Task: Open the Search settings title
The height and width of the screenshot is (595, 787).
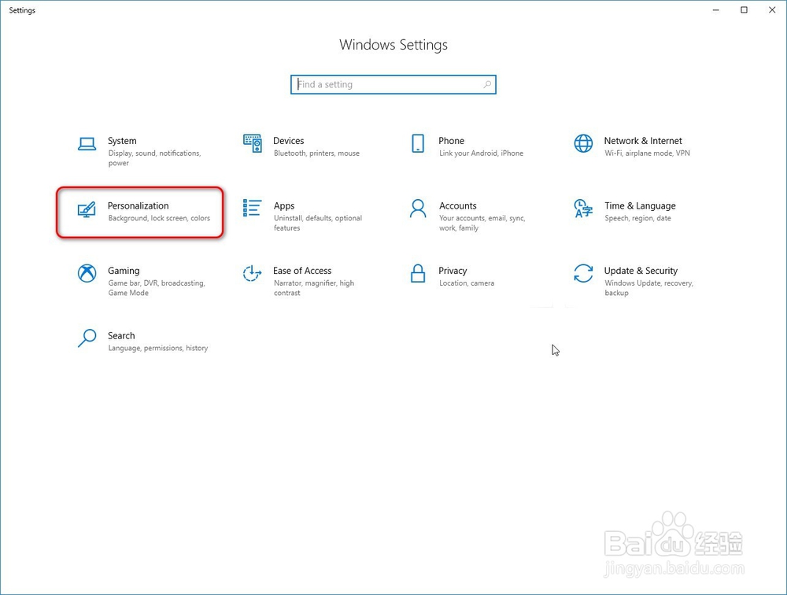Action: click(121, 335)
